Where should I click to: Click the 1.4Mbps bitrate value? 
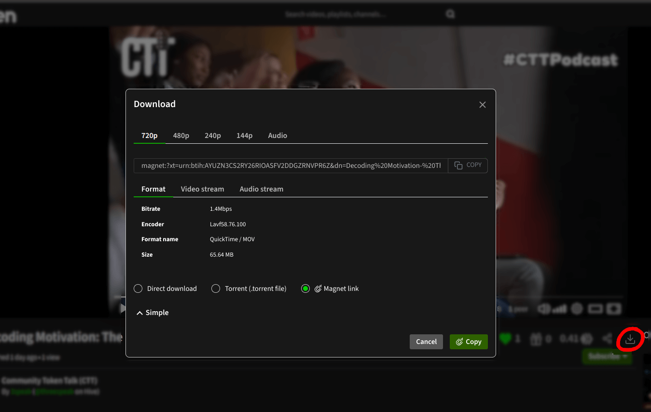pyautogui.click(x=221, y=209)
